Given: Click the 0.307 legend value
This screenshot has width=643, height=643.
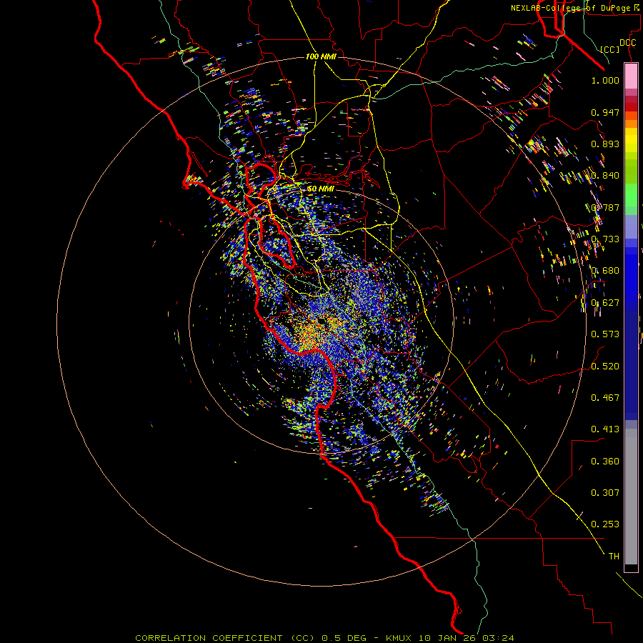Looking at the screenshot, I should (x=605, y=493).
